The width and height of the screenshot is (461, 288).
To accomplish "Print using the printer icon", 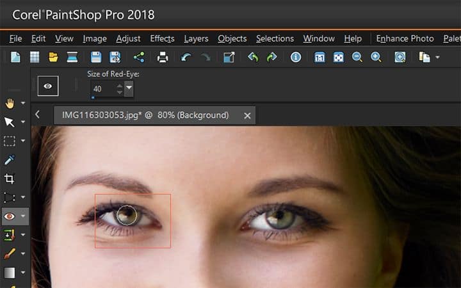I will click(163, 57).
